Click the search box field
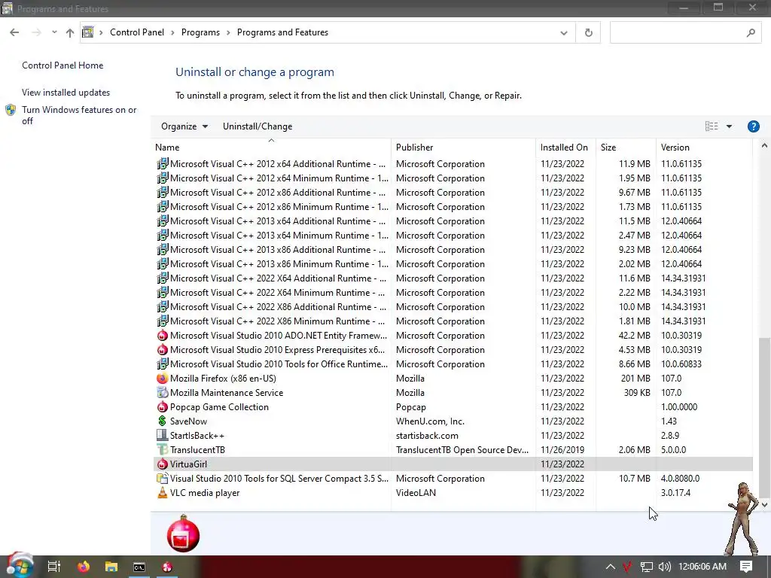 [x=687, y=33]
